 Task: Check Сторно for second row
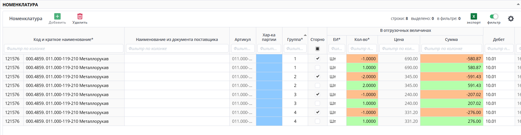tap(318, 68)
